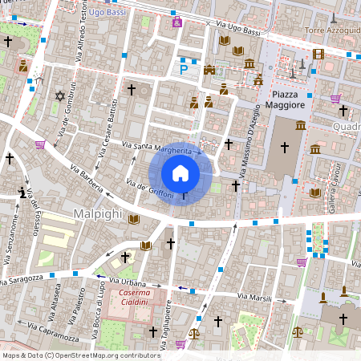Click the museum icon on Piazza Maggiore
The width and height of the screenshot is (361, 361).
point(301,125)
